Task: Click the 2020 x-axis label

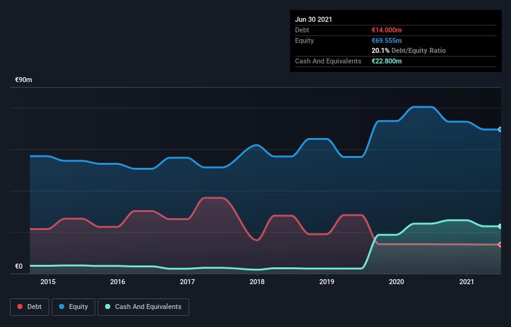Action: 396,282
